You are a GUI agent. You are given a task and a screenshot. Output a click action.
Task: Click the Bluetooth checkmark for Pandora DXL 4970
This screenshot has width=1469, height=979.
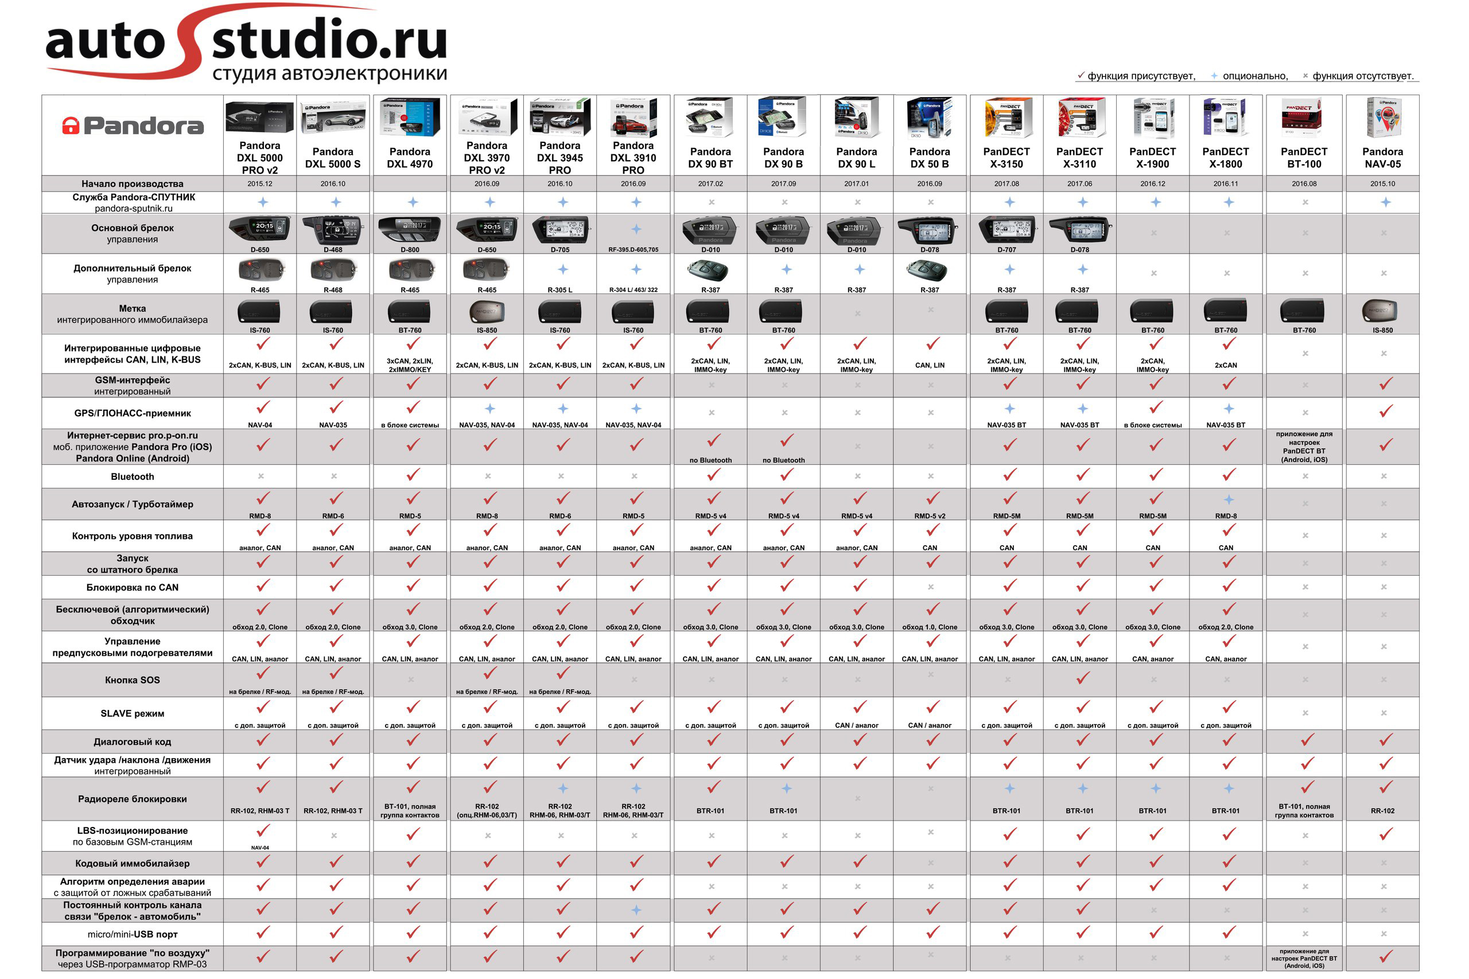coord(412,475)
